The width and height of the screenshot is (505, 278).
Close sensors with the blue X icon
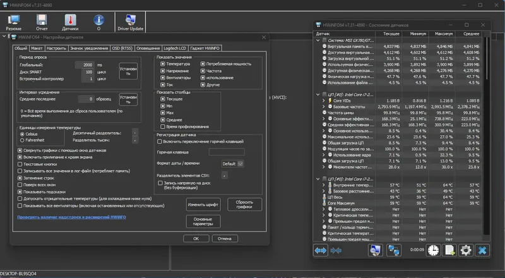(482, 250)
